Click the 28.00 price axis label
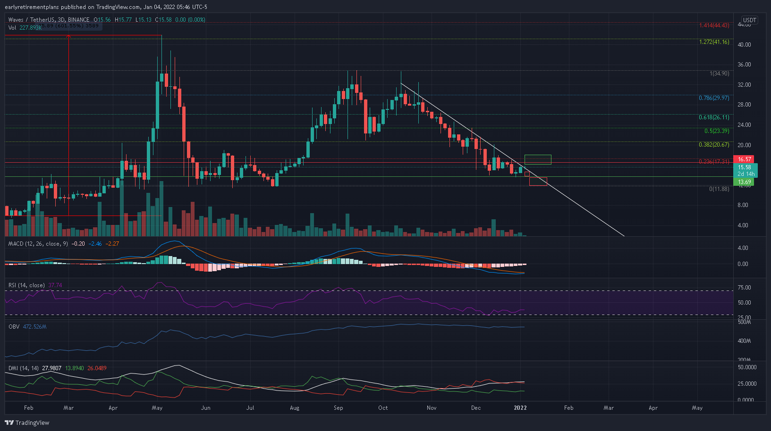Screen dimensions: 771x431 pyautogui.click(x=744, y=105)
